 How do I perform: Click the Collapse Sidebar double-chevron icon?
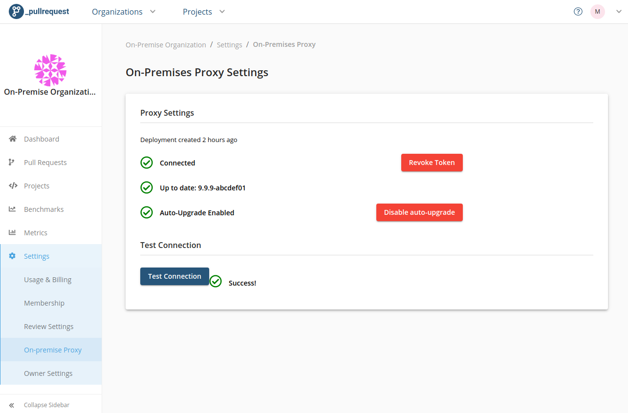tap(12, 405)
